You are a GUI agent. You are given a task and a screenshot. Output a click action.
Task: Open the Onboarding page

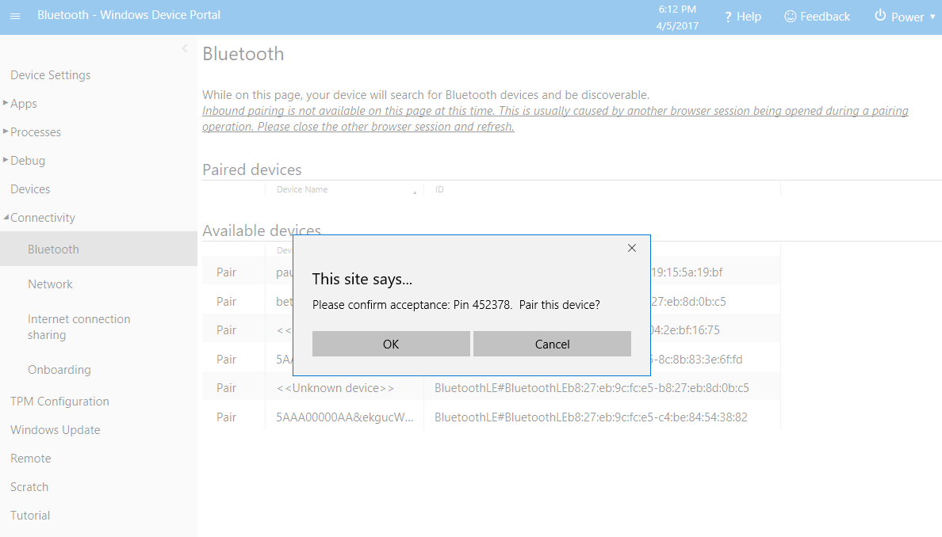[x=59, y=370]
